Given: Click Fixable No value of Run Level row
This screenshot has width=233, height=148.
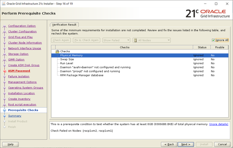Looking at the screenshot, I should 212,63.
